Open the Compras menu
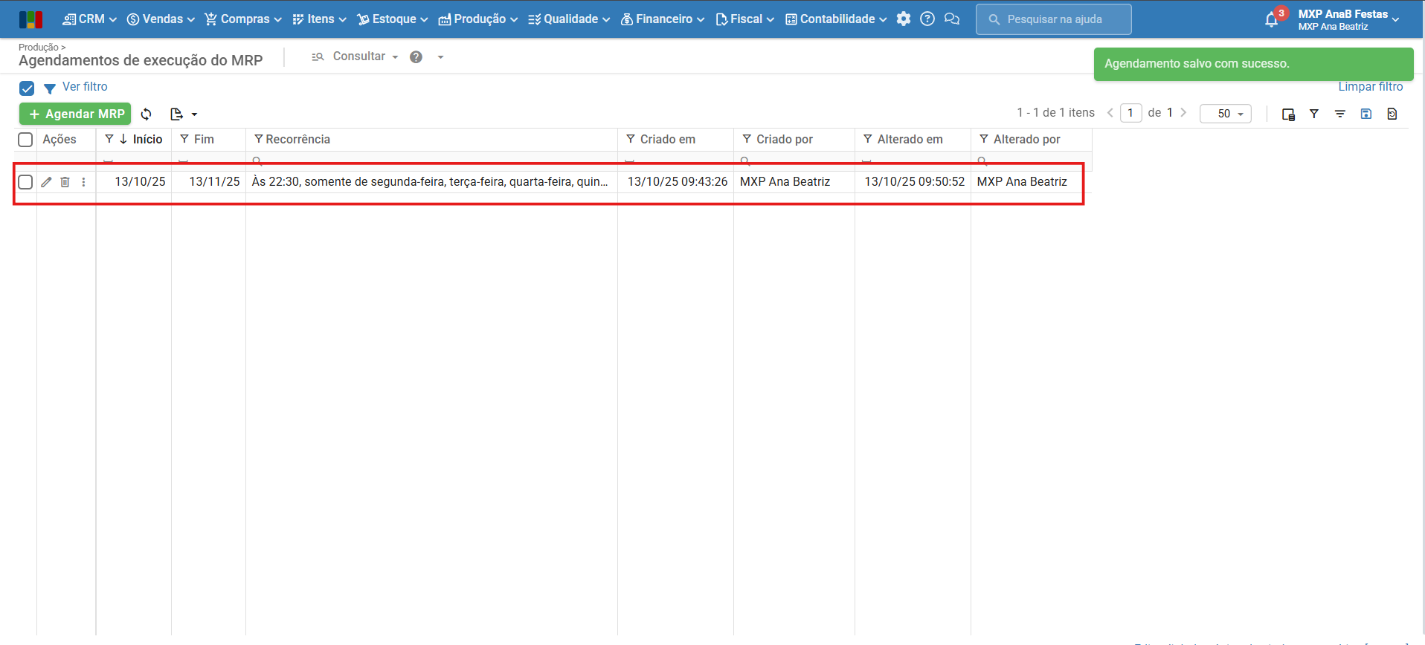This screenshot has width=1425, height=645. point(243,19)
